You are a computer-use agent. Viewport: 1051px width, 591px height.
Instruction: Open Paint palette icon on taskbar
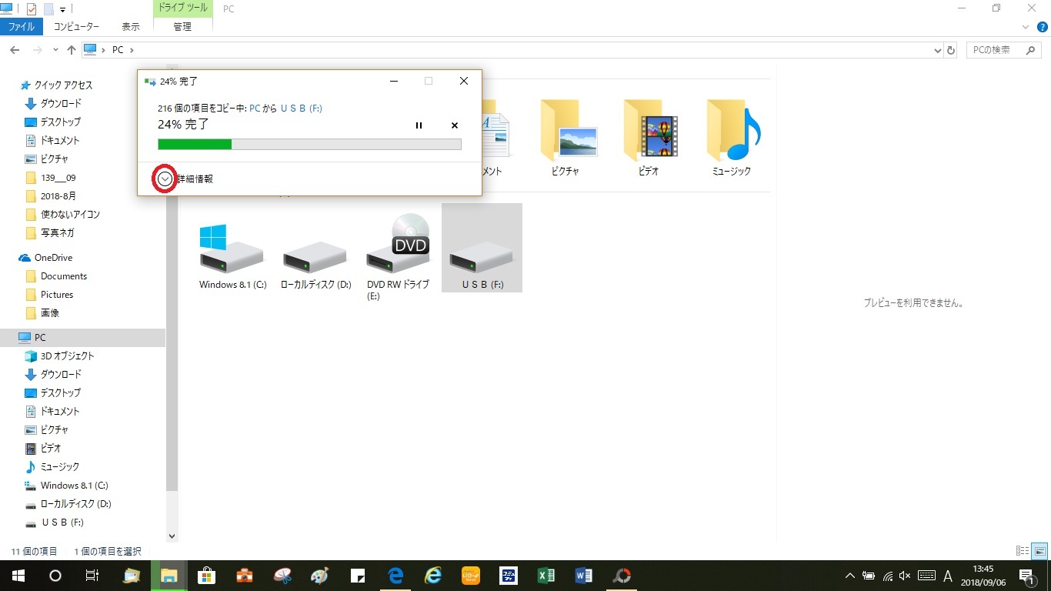click(320, 576)
